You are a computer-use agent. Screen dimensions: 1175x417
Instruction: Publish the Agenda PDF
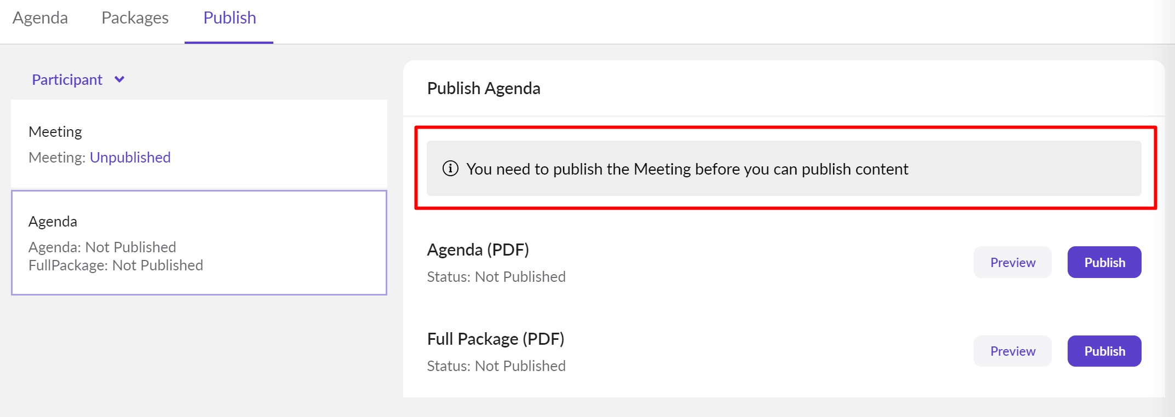click(x=1104, y=262)
